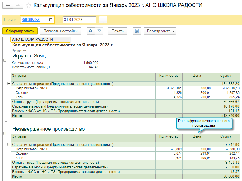The height and width of the screenshot is (181, 242).
Task: Save report using floppy disk icon
Action: (x=137, y=31)
